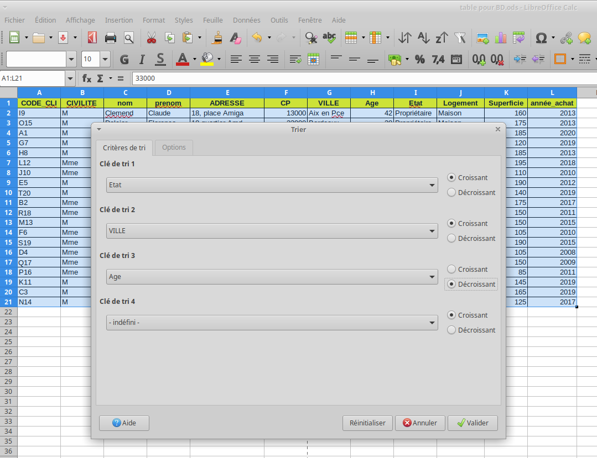The image size is (597, 458).
Task: Click the Name Box showing A1:L21
Action: pyautogui.click(x=32, y=78)
